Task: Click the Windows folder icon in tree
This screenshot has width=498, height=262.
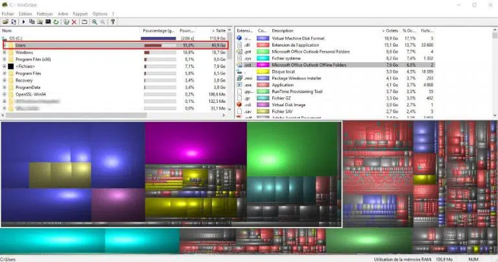Action: 11,52
